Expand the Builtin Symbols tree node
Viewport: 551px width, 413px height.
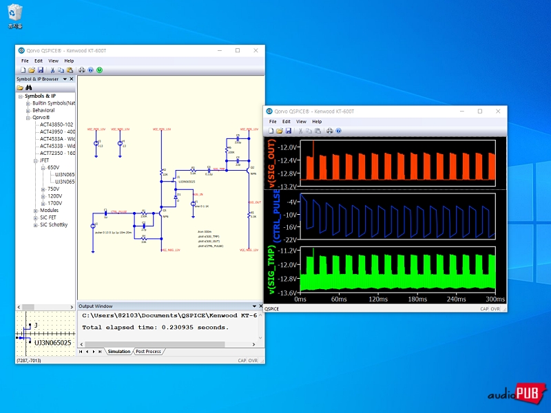(x=28, y=104)
